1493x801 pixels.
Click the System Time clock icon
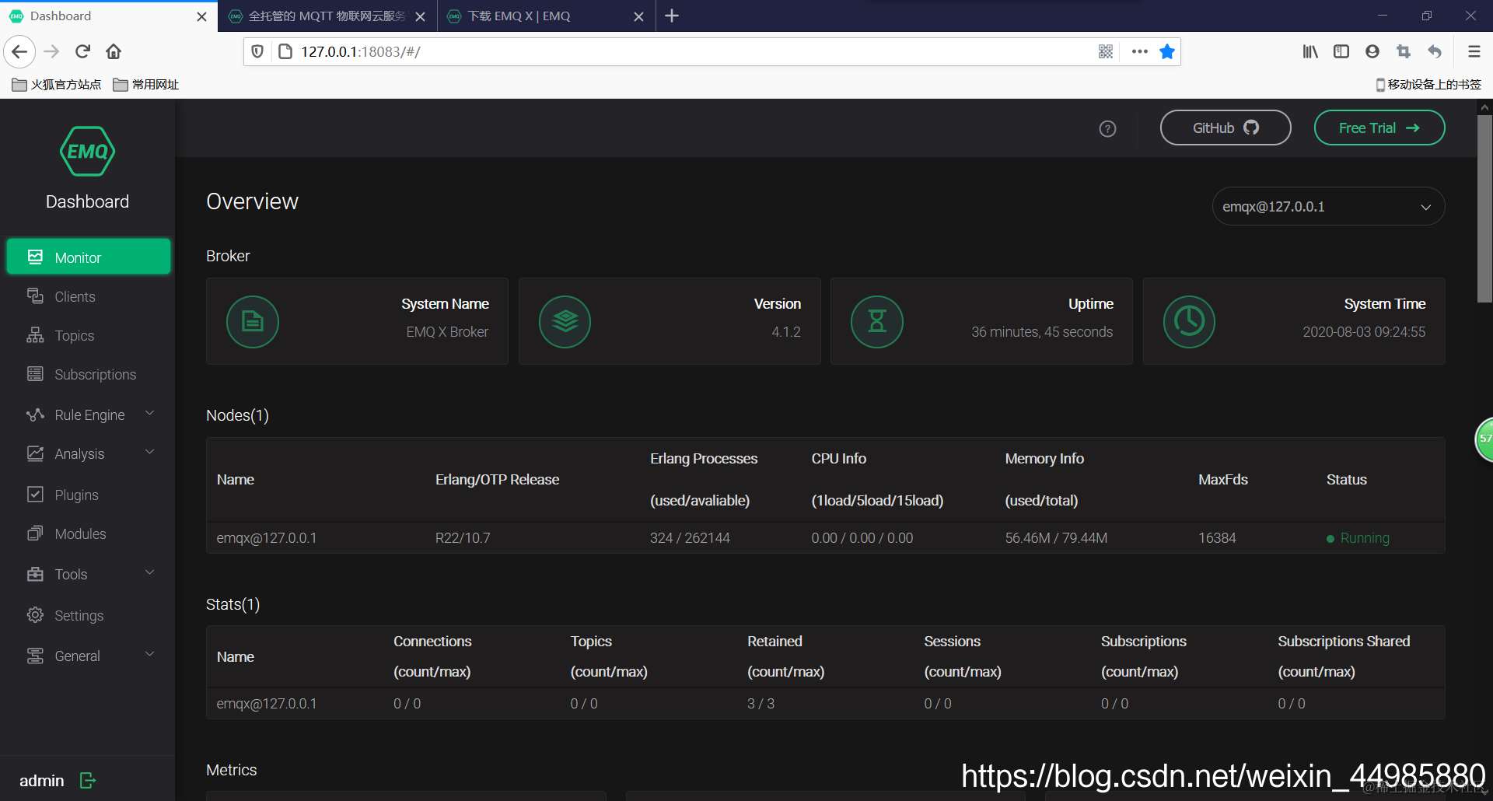click(1189, 321)
